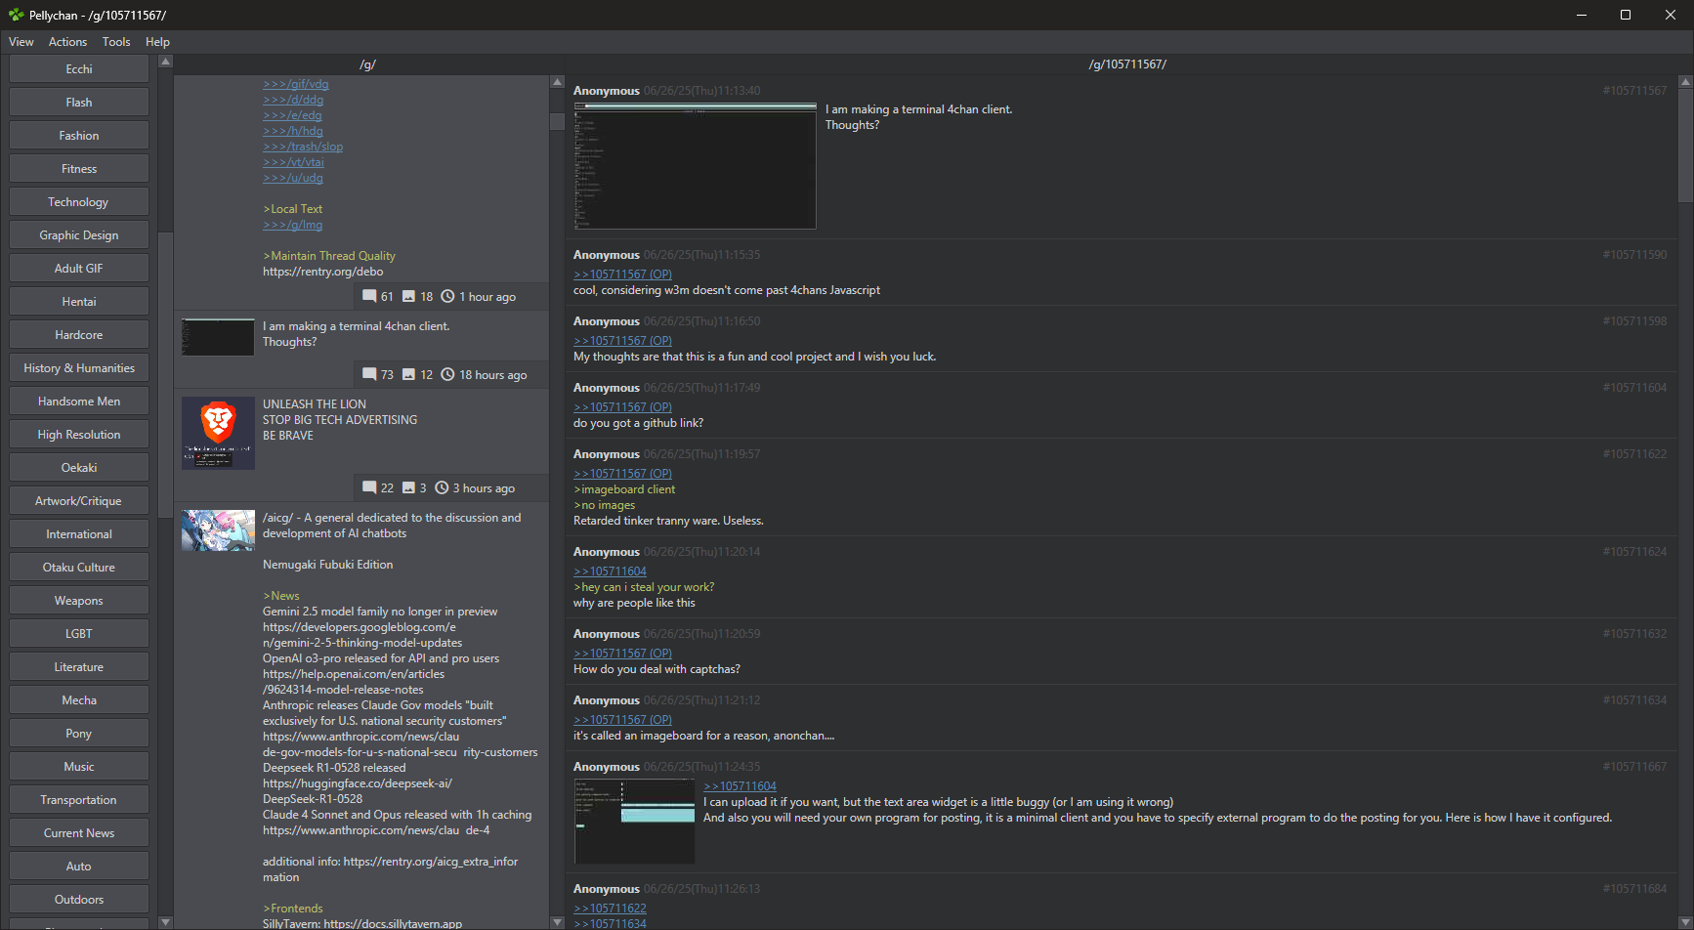Open the Graphic Design board
Screen dimensions: 1694x930
(79, 235)
